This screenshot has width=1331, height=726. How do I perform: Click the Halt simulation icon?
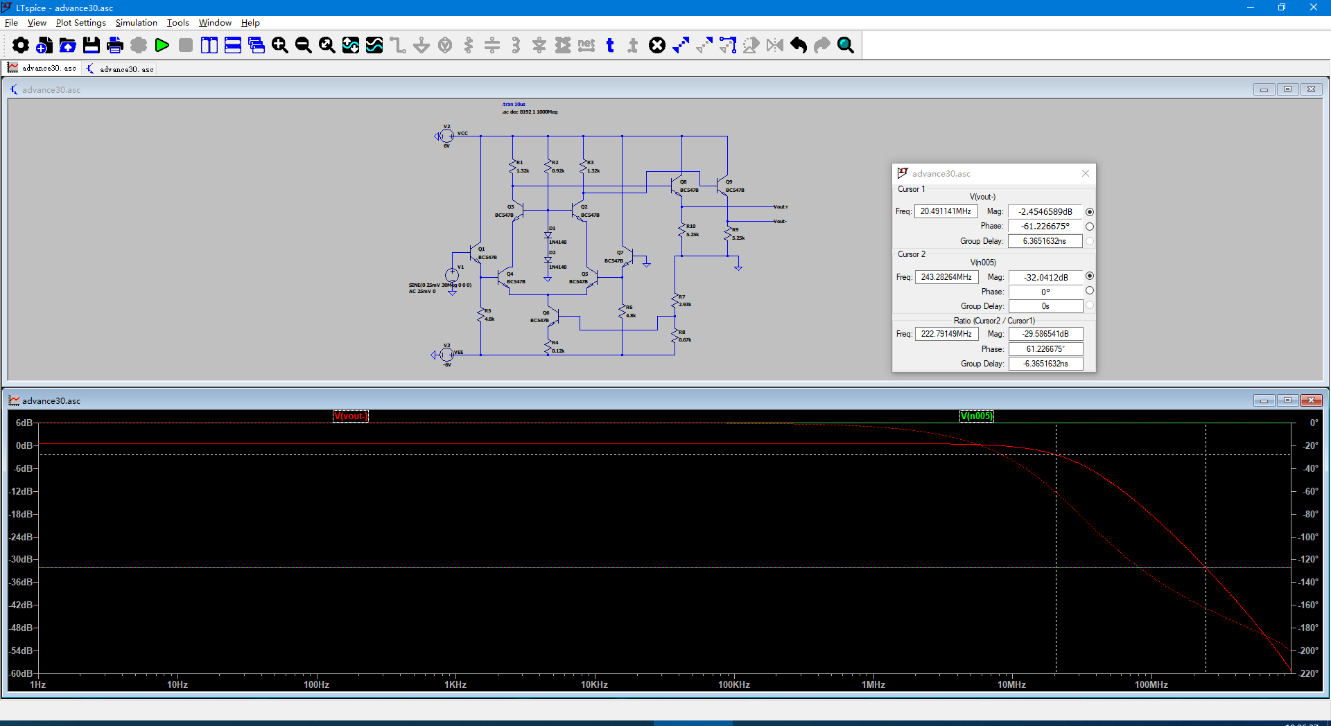[x=186, y=45]
